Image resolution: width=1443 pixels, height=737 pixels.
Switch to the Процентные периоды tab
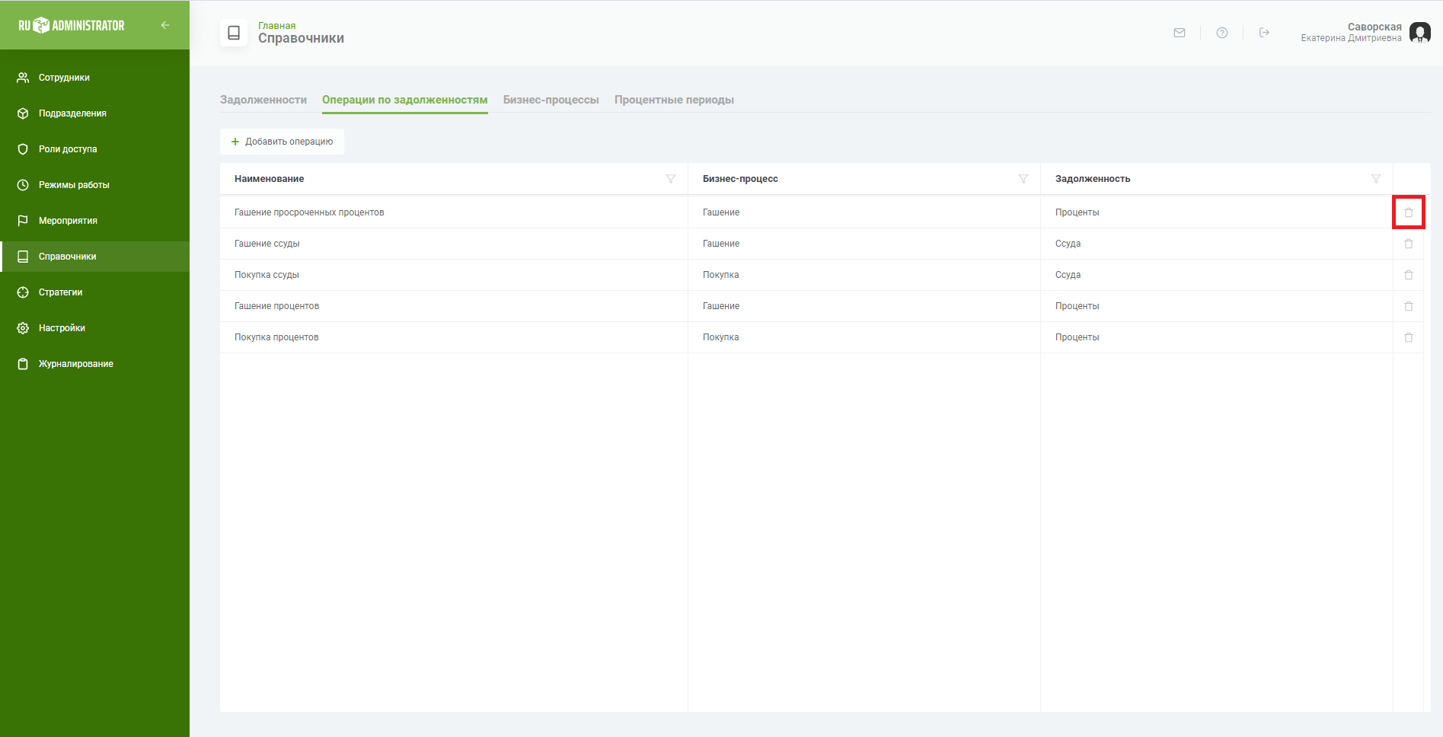pos(674,100)
